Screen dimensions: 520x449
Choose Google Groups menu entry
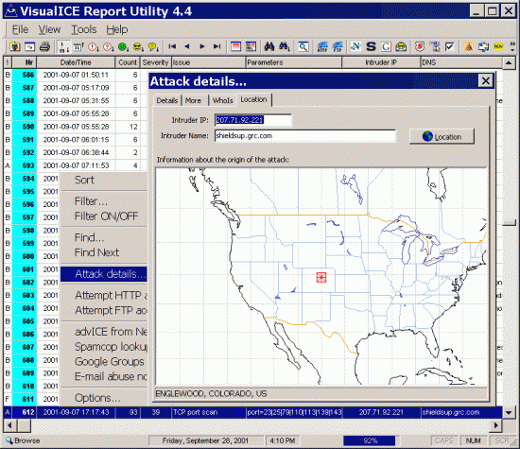103,361
